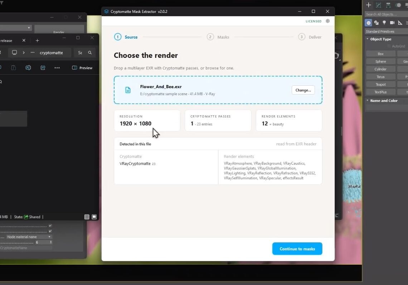Open the Node material name dropdown

[x=29, y=237]
